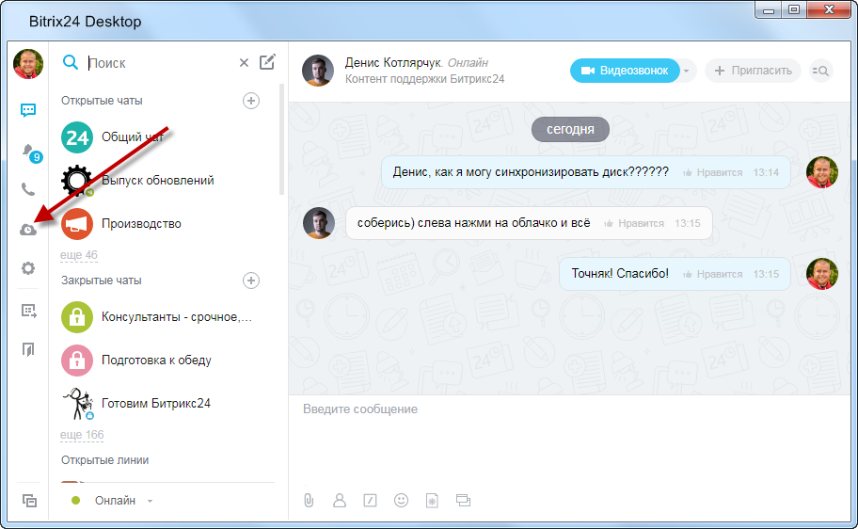Viewport: 858px width, 529px height.
Task: Like the 'Точняк! Спасибо!' message
Action: pos(712,274)
